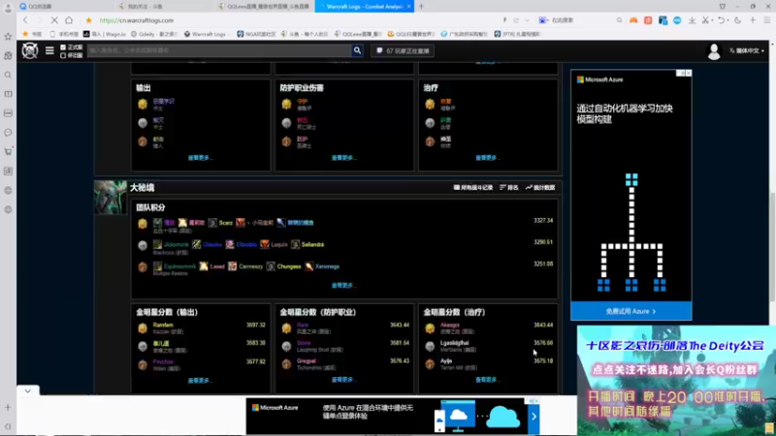Expand the address bar dropdown arrow
The width and height of the screenshot is (776, 436).
pyautogui.click(x=527, y=20)
